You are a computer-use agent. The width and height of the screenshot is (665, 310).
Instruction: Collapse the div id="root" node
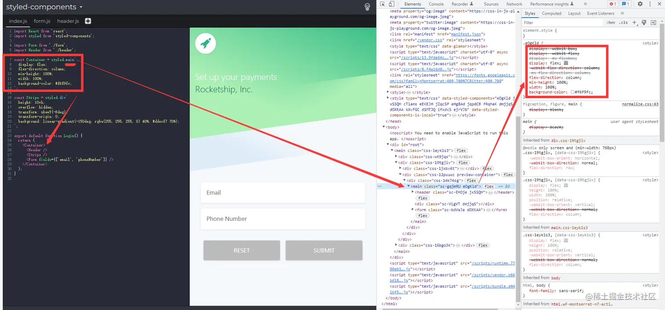click(388, 144)
